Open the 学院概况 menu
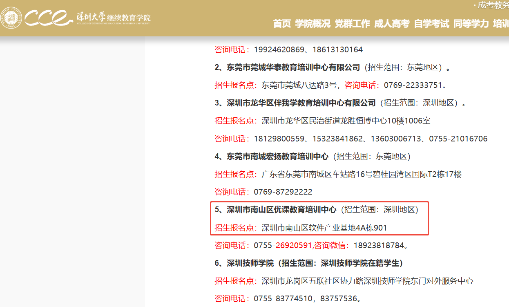 point(313,24)
